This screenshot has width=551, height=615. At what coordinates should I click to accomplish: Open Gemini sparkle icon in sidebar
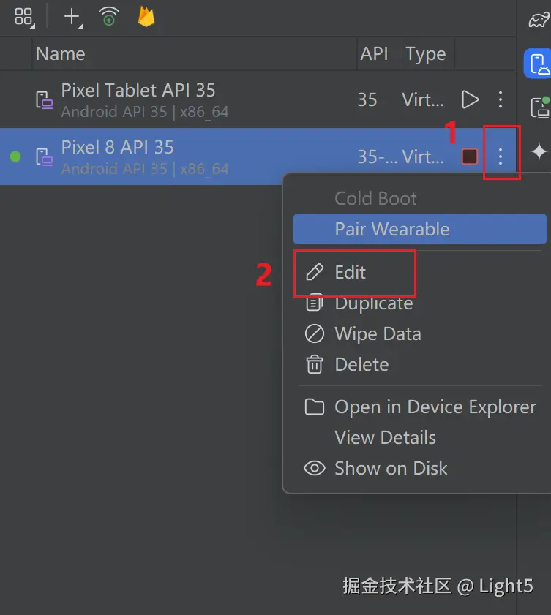click(x=539, y=151)
